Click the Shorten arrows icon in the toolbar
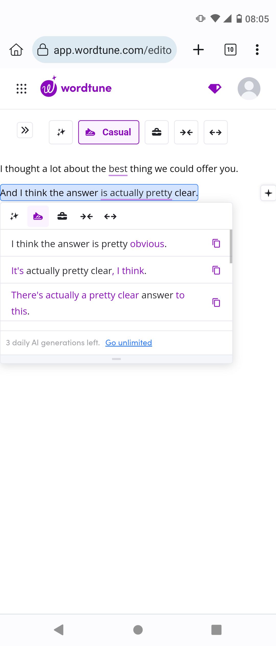This screenshot has height=646, width=276. click(x=186, y=132)
